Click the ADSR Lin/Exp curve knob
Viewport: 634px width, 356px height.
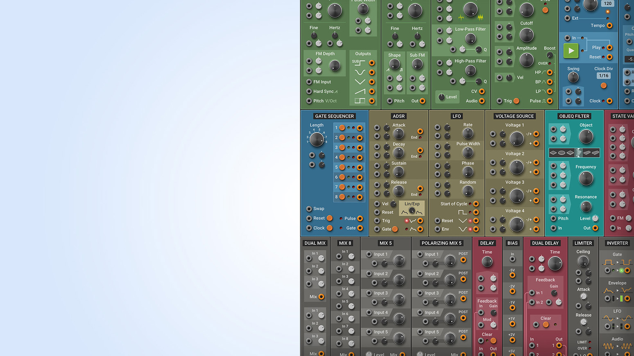pyautogui.click(x=412, y=211)
